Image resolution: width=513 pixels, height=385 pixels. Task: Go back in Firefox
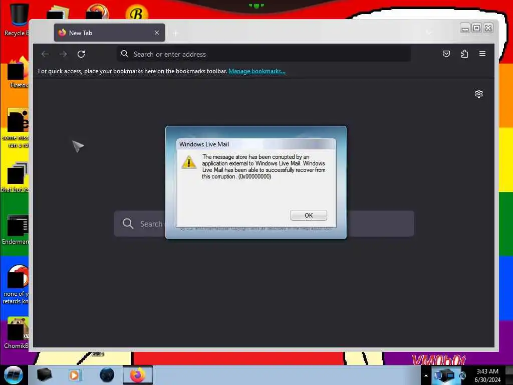(45, 54)
